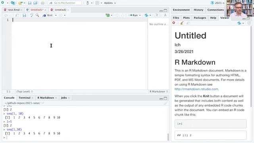254x143 pixels.
Task: Open the panes layout dropdown arrow
Action: tap(101, 3)
